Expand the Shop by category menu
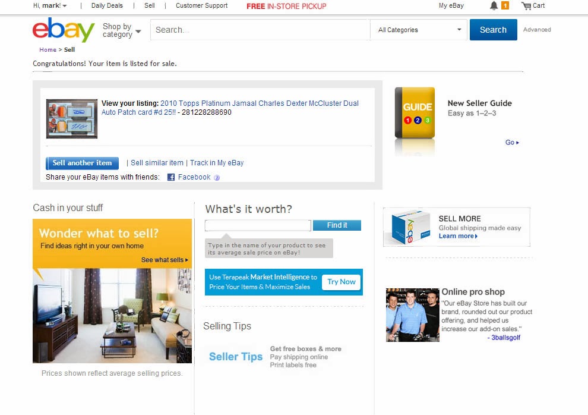 [x=122, y=30]
